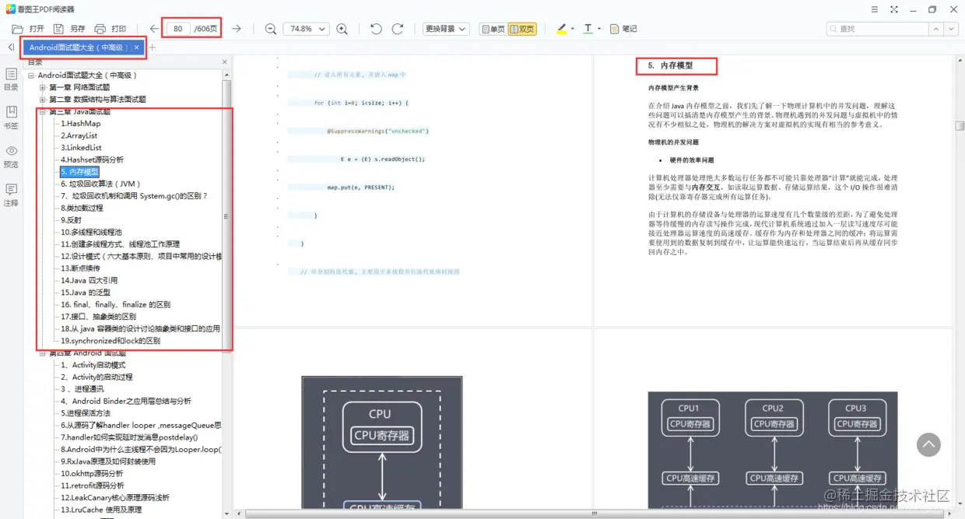This screenshot has height=519, width=965.
Task: Expand 第一章 网络面试题 tree node
Action: click(x=43, y=87)
